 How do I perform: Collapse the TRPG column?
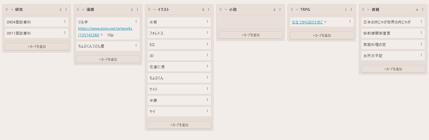point(297,10)
